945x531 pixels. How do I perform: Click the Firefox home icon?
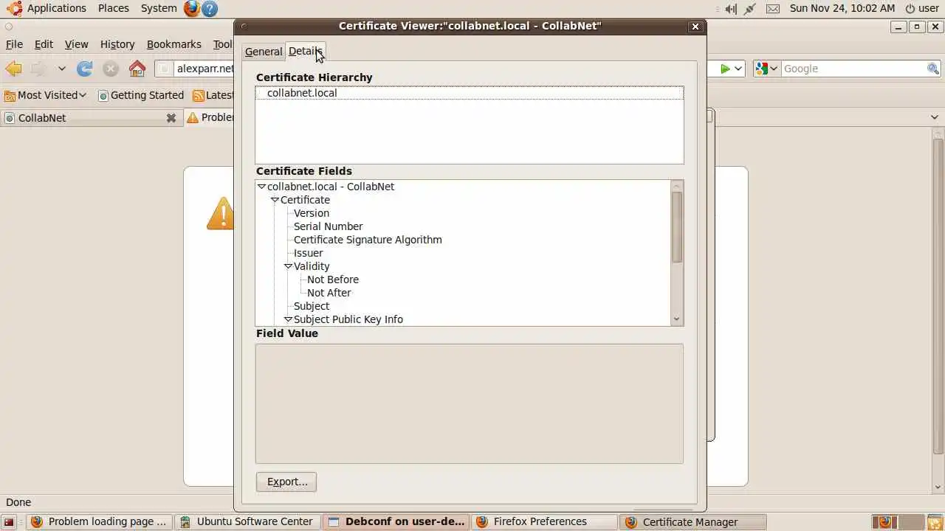[137, 69]
